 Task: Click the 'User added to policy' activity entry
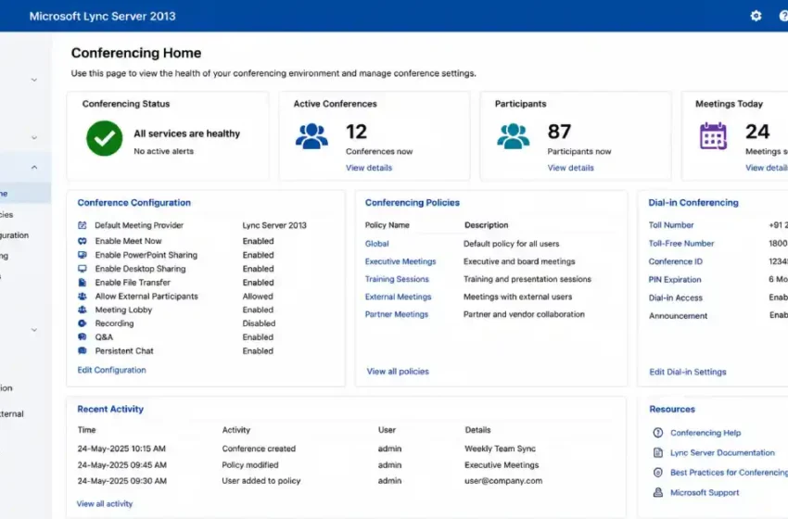261,481
